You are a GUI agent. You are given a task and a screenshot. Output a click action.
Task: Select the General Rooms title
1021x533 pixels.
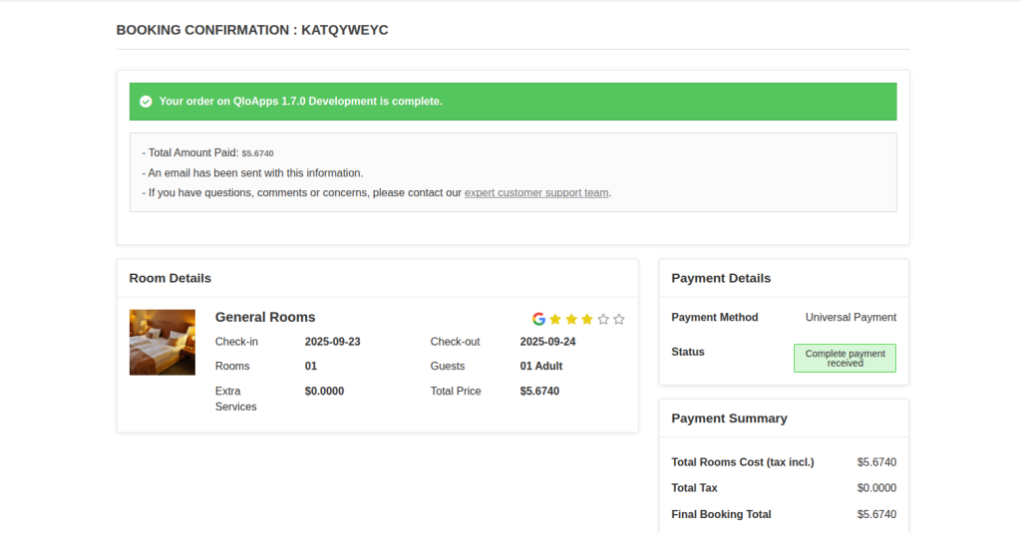[x=265, y=317]
